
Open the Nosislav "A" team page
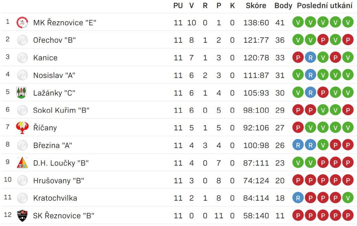[x=54, y=75]
